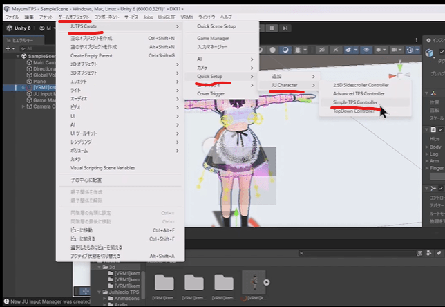Open Gizmos dropdown arrow
The height and width of the screenshot is (307, 445).
pos(417,50)
